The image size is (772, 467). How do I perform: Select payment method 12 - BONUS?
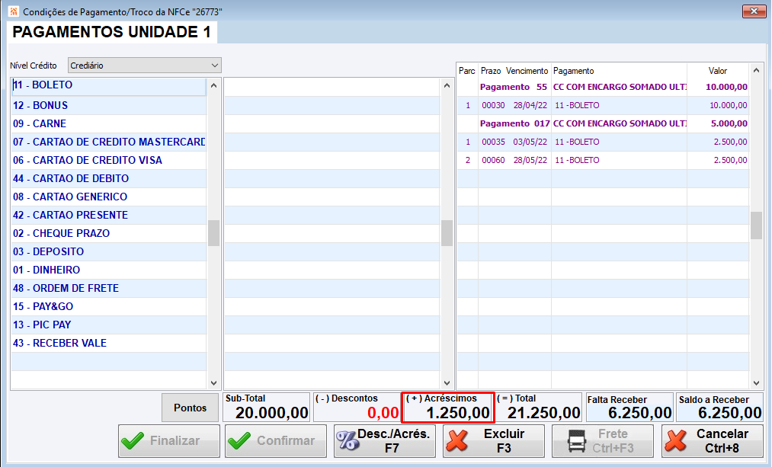point(108,105)
